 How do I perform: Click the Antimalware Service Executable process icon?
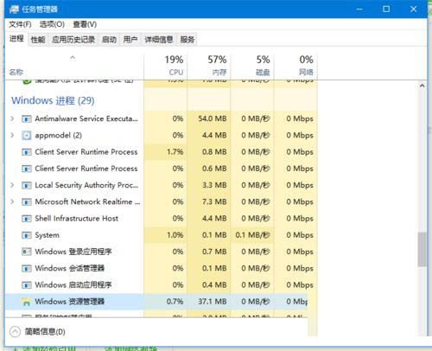coord(27,118)
